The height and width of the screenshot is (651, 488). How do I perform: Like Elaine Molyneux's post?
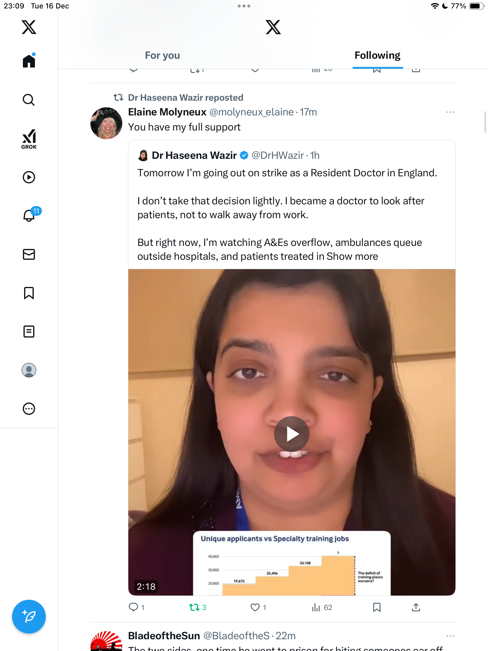[255, 607]
